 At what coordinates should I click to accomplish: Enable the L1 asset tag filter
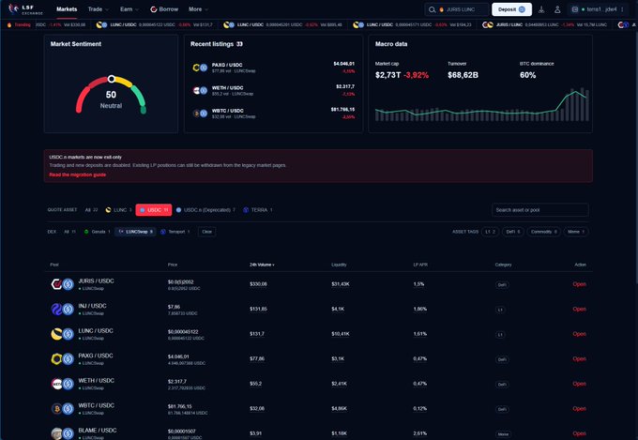tap(490, 232)
